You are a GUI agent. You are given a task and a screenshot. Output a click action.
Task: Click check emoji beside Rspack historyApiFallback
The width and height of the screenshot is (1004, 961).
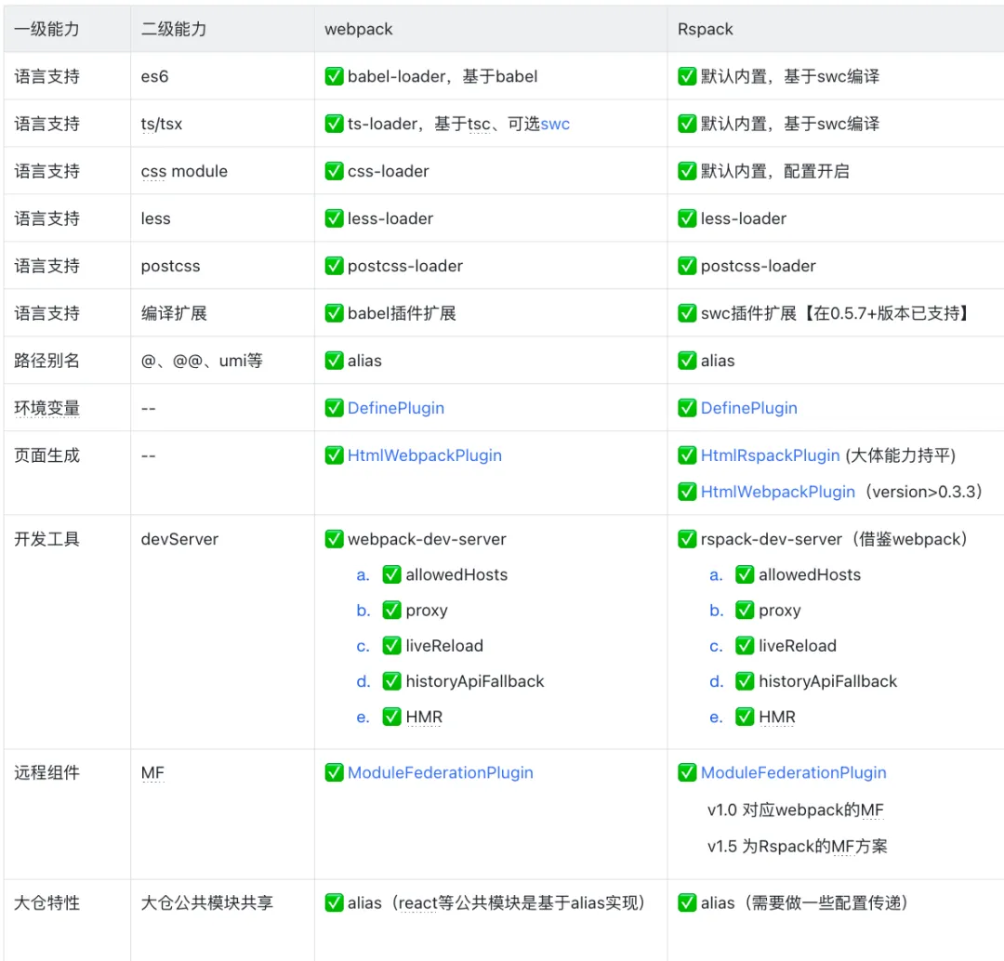click(745, 681)
